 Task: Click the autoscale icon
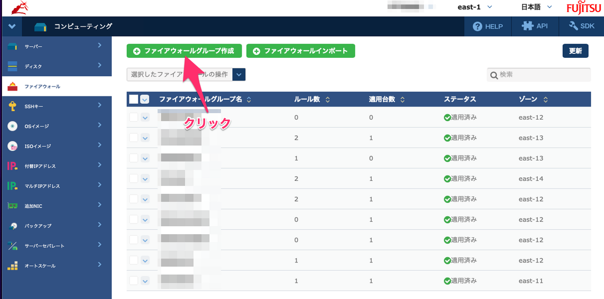(x=13, y=266)
